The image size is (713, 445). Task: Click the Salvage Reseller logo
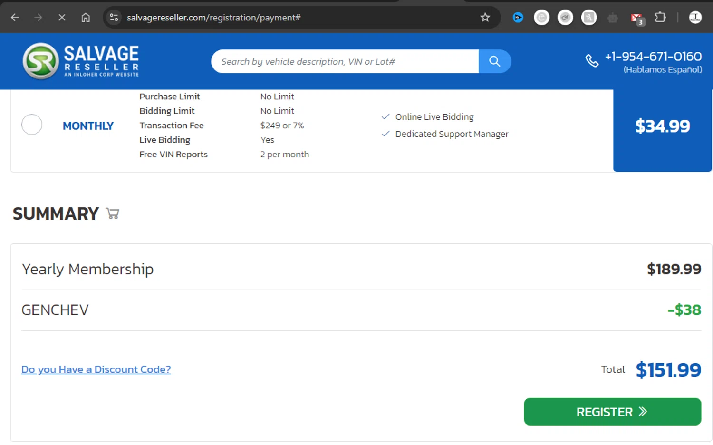pyautogui.click(x=81, y=61)
